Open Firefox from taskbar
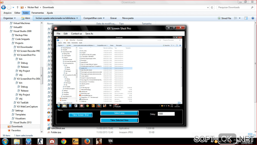 tap(87, 141)
